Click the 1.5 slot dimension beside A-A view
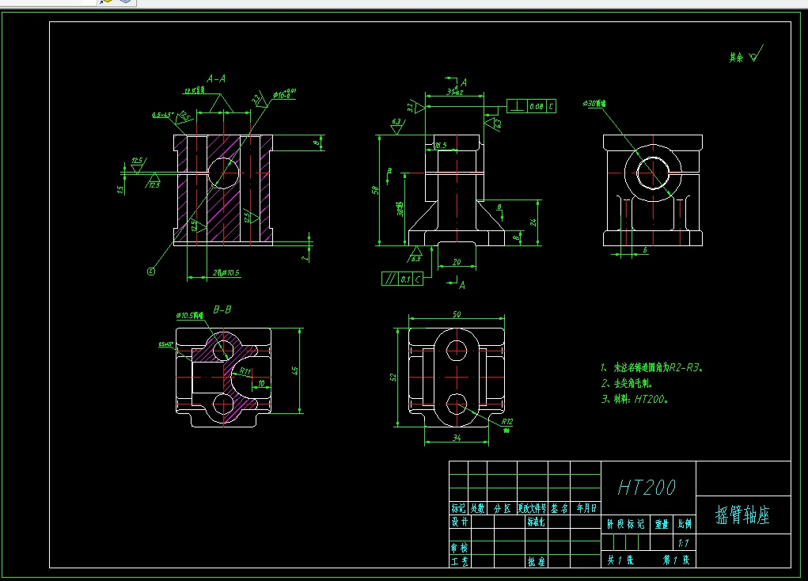808x581 pixels. [120, 190]
